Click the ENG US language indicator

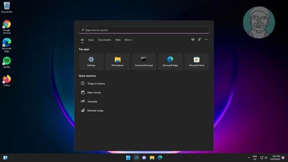click(255, 158)
